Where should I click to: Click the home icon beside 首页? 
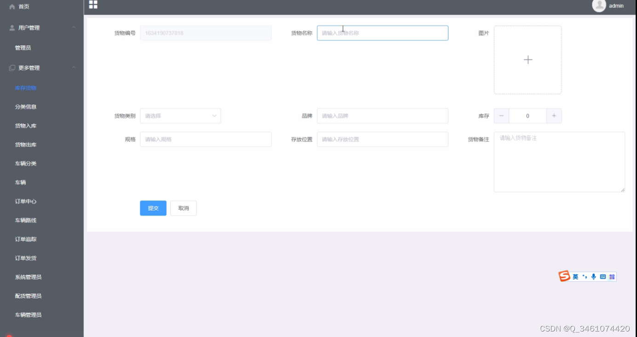[12, 6]
